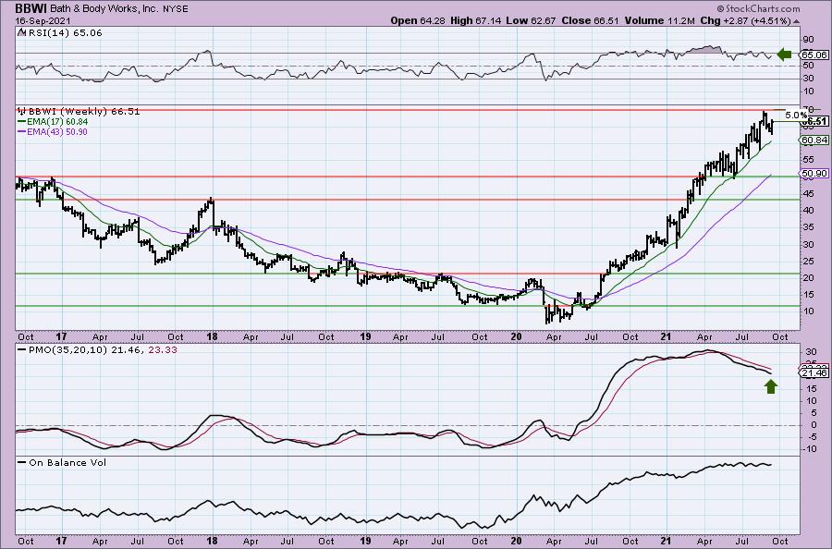Image resolution: width=832 pixels, height=549 pixels.
Task: Click the 40 level on the price axis
Action: [x=808, y=210]
